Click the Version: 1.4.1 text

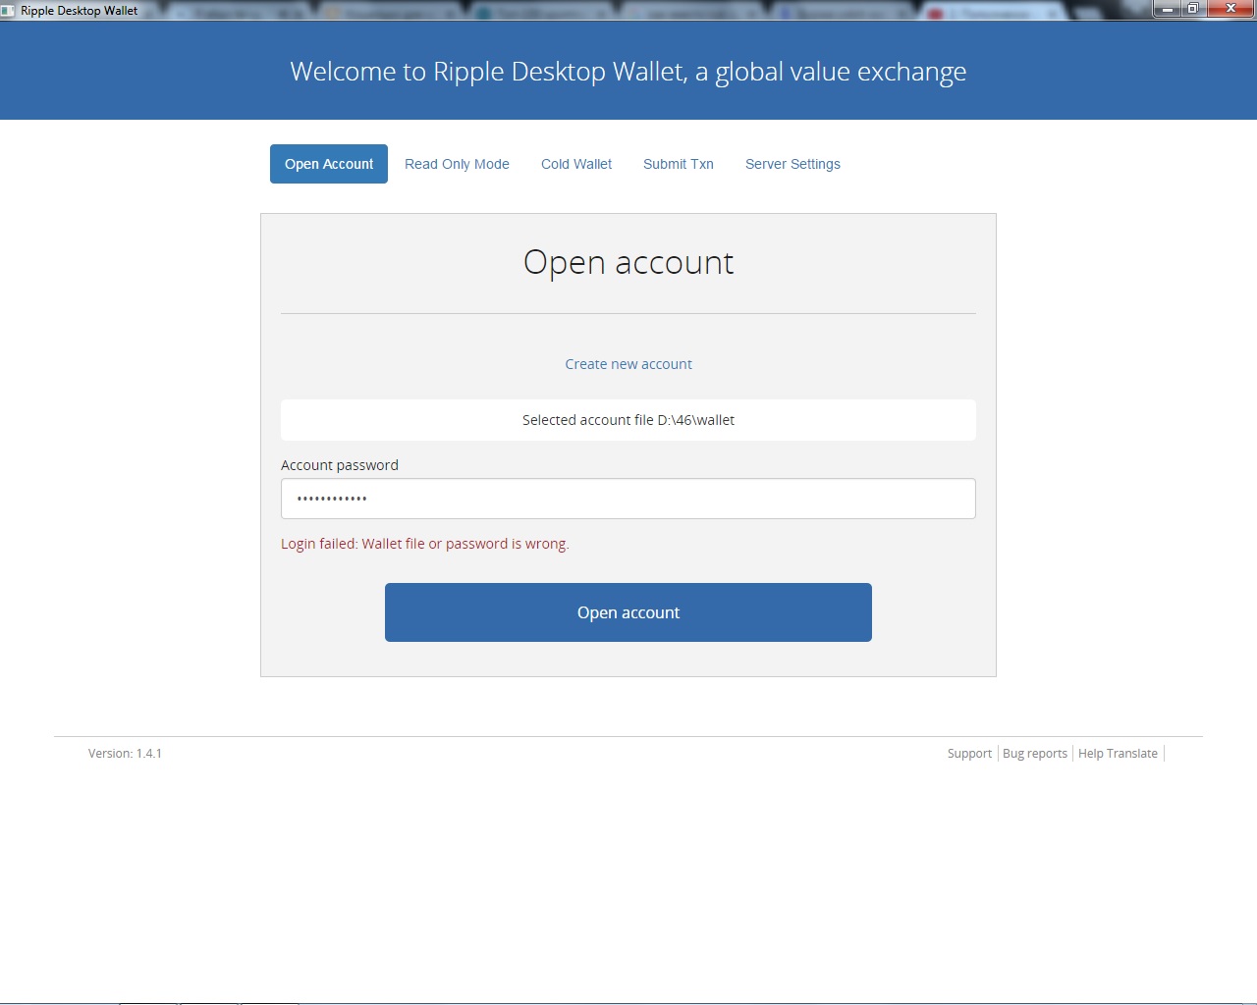point(125,754)
